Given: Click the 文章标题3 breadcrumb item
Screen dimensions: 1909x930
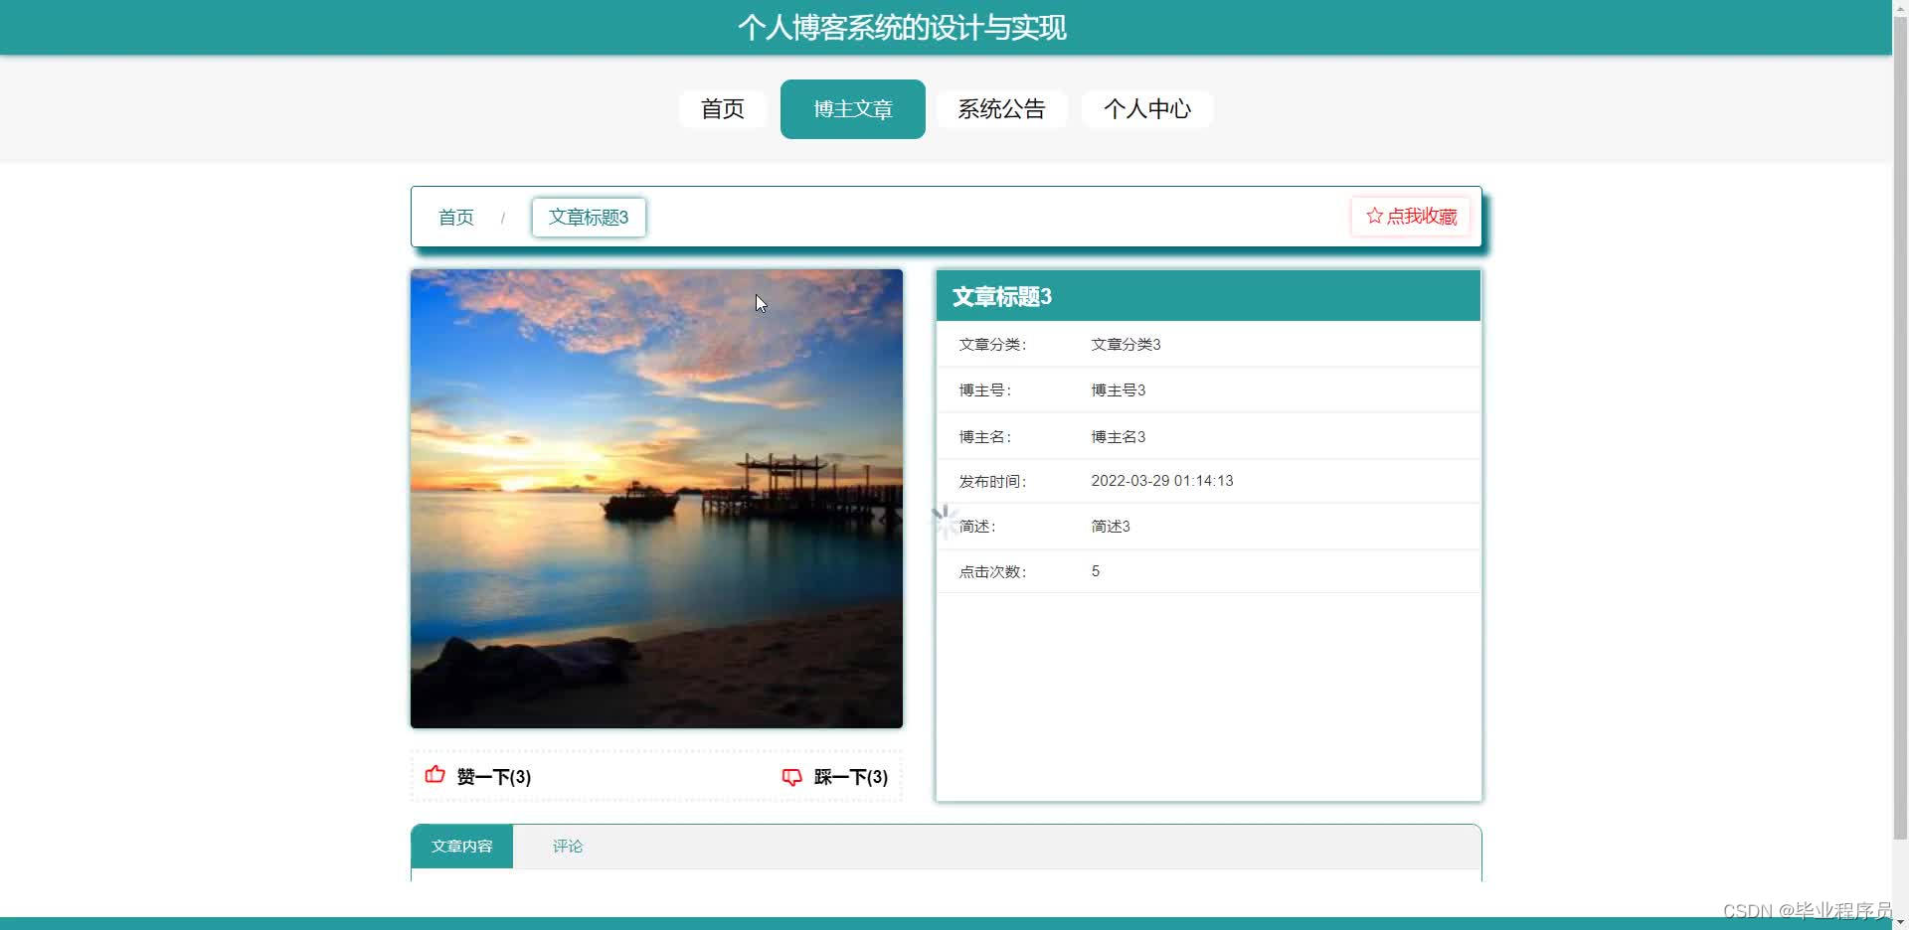Looking at the screenshot, I should (589, 218).
